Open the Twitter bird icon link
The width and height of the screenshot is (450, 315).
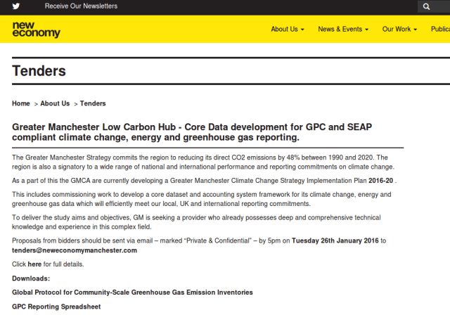(x=15, y=6)
